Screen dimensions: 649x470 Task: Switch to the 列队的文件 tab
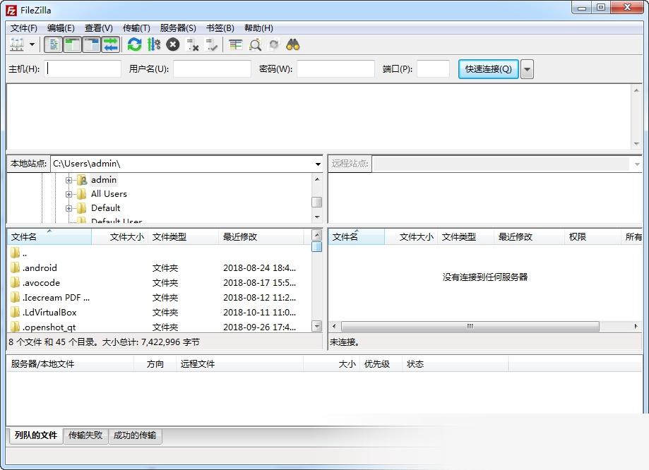click(35, 435)
